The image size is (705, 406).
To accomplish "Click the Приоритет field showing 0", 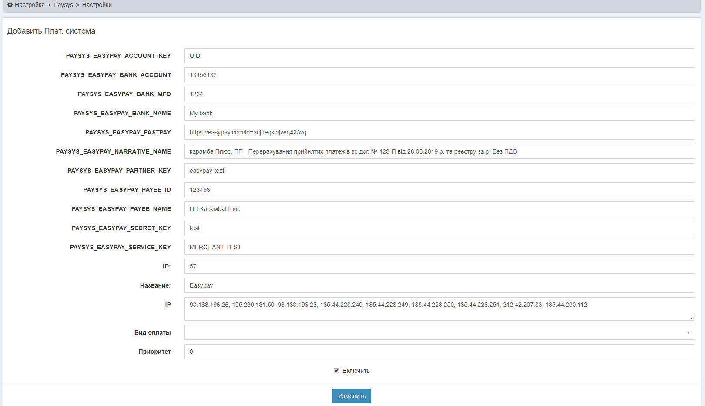I will pyautogui.click(x=439, y=352).
